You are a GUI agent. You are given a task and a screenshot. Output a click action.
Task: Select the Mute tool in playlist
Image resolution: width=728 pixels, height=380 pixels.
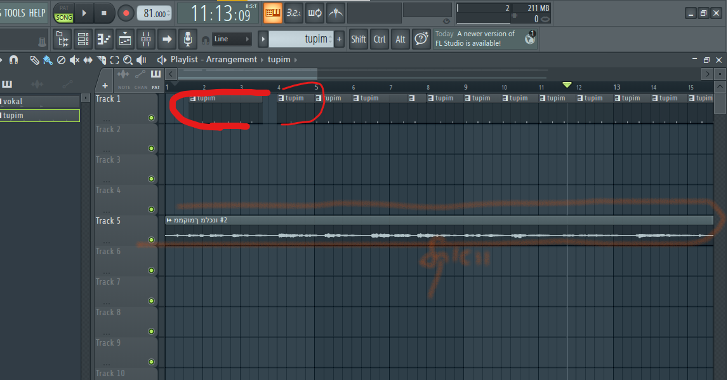(x=74, y=60)
